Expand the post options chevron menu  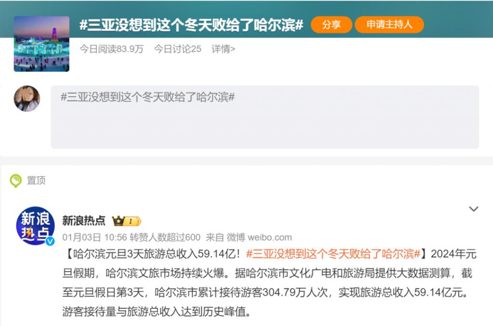pyautogui.click(x=474, y=209)
